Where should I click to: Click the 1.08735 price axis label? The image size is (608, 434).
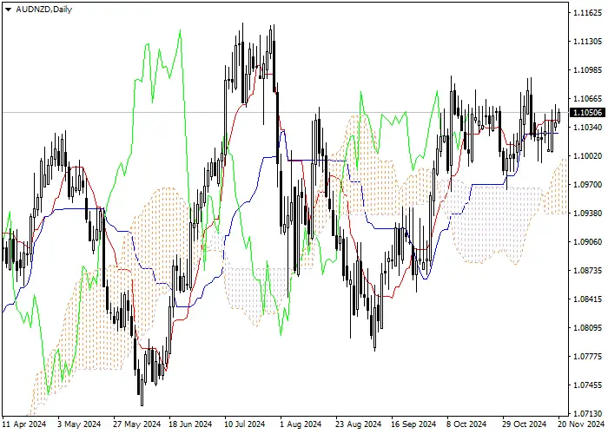point(587,271)
